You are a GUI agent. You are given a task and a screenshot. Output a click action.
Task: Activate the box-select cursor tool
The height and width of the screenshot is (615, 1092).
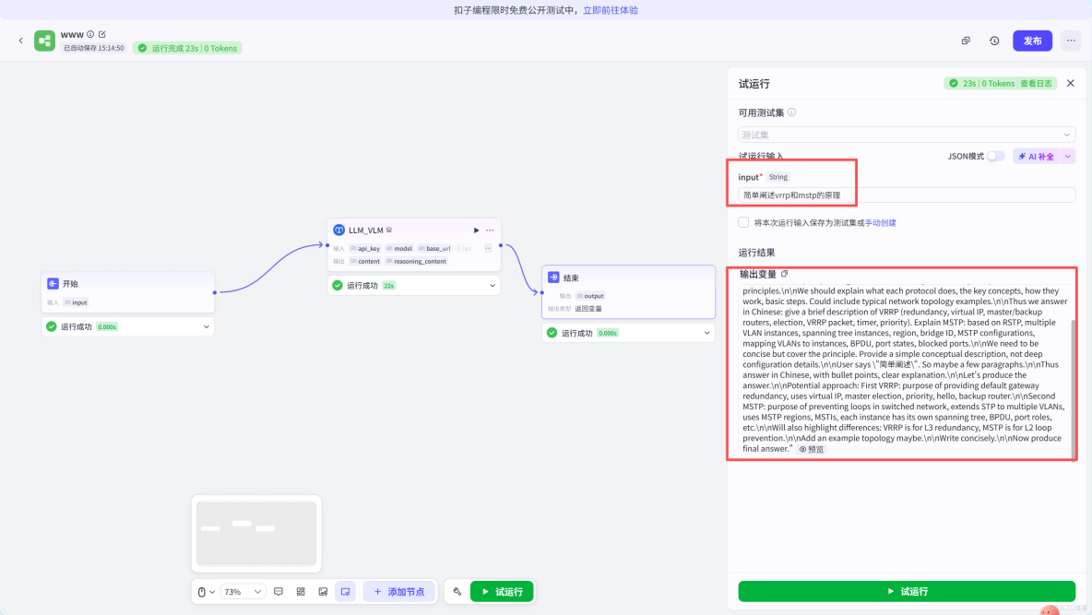coord(346,591)
